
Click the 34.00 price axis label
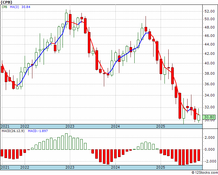point(209,96)
